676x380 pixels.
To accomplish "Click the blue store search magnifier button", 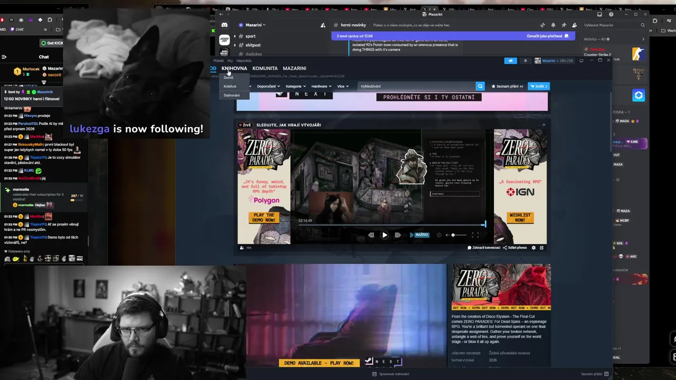I will tap(480, 86).
